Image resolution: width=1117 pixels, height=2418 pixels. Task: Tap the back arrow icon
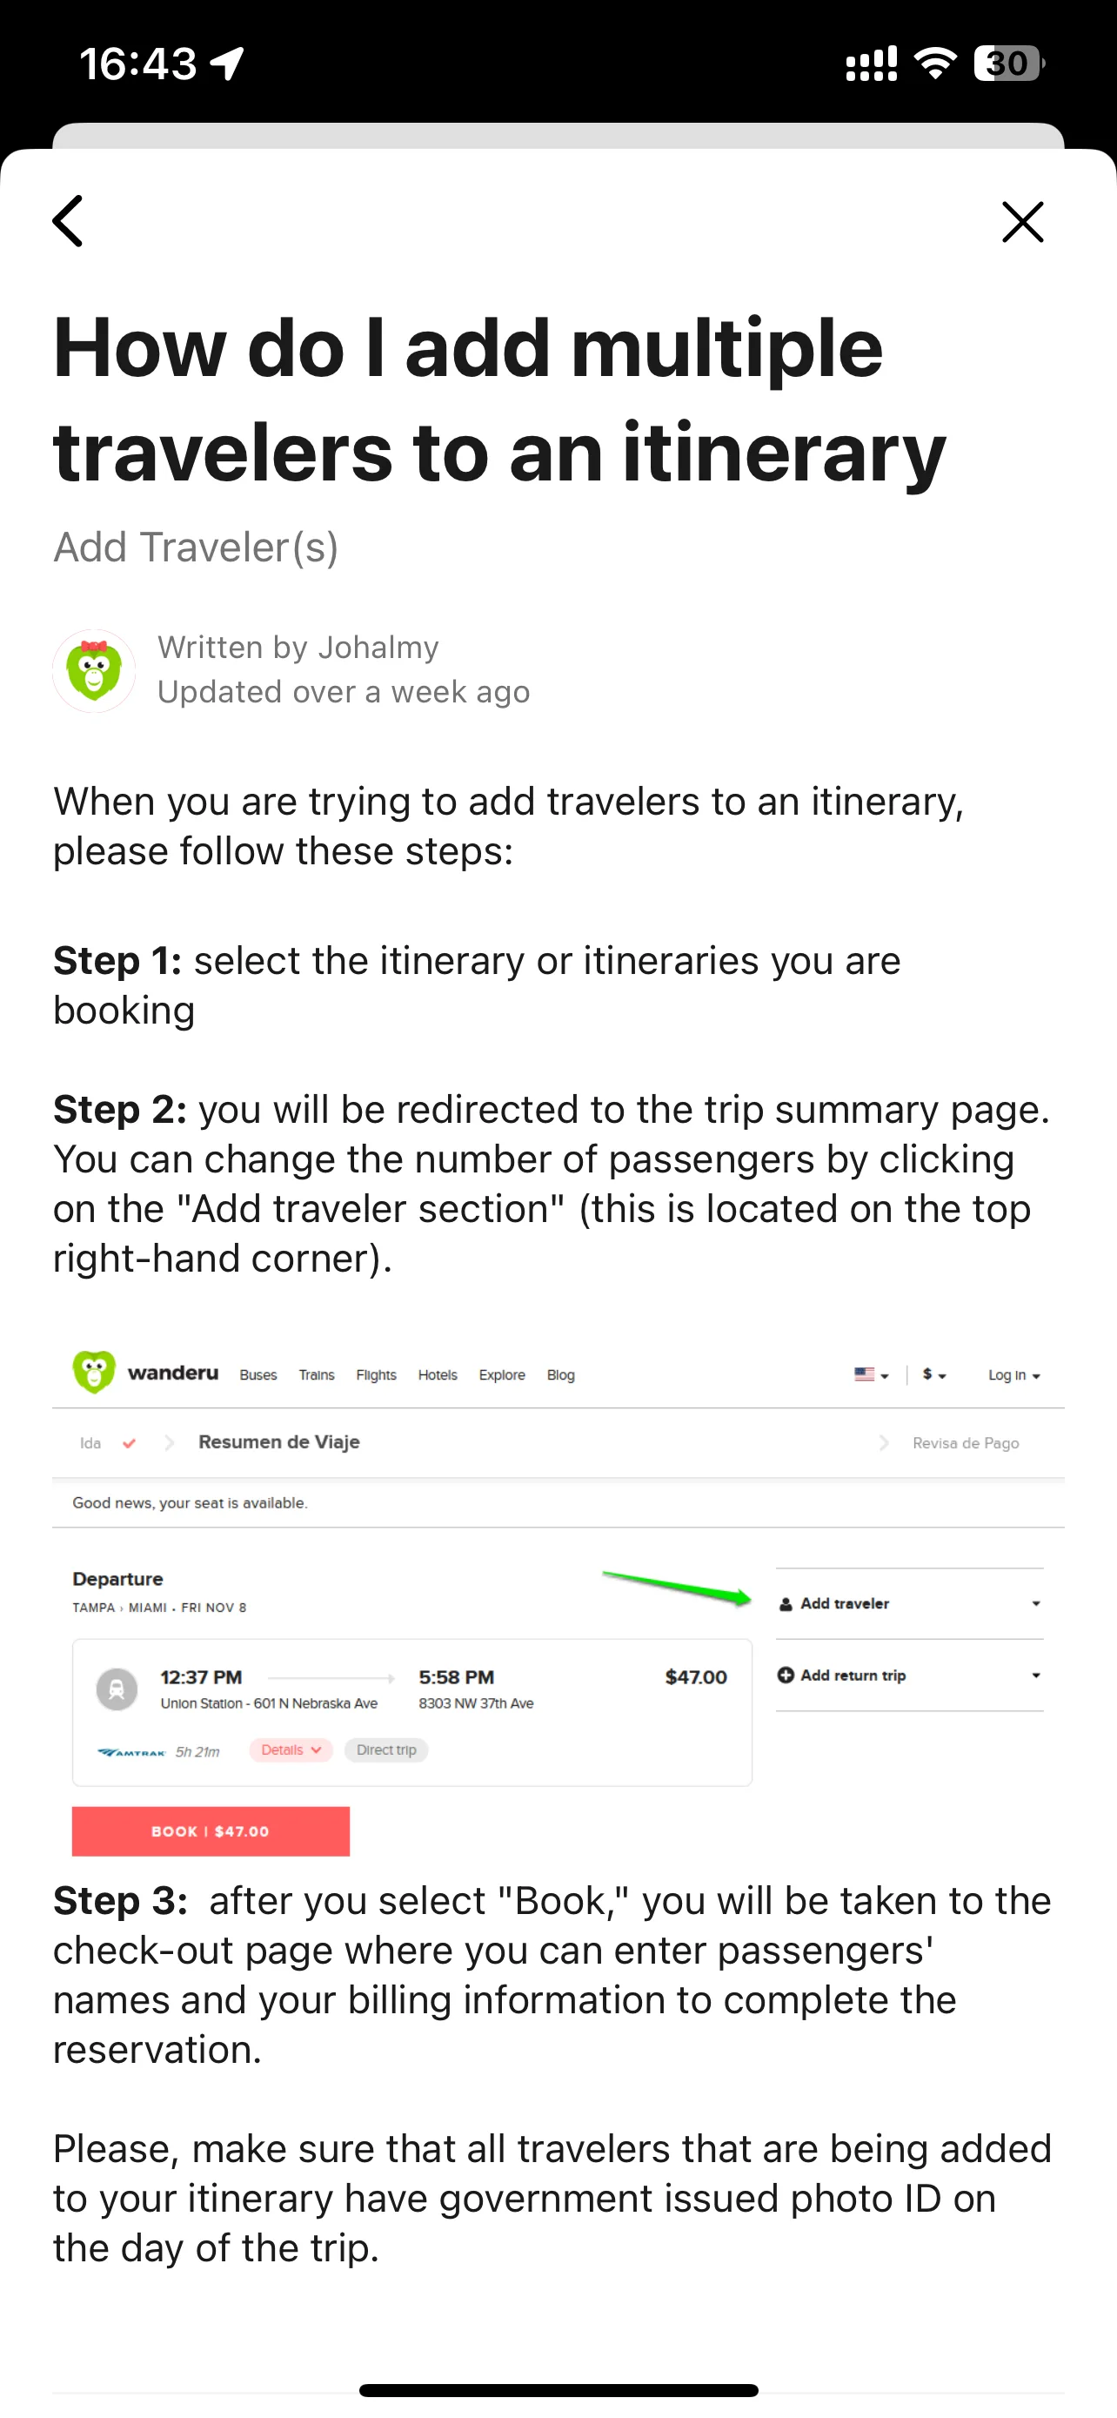[68, 222]
